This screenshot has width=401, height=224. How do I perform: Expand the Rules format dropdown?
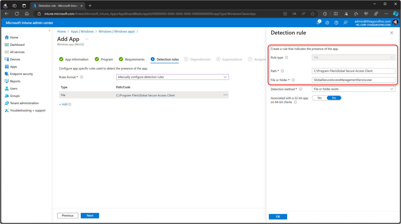point(172,77)
